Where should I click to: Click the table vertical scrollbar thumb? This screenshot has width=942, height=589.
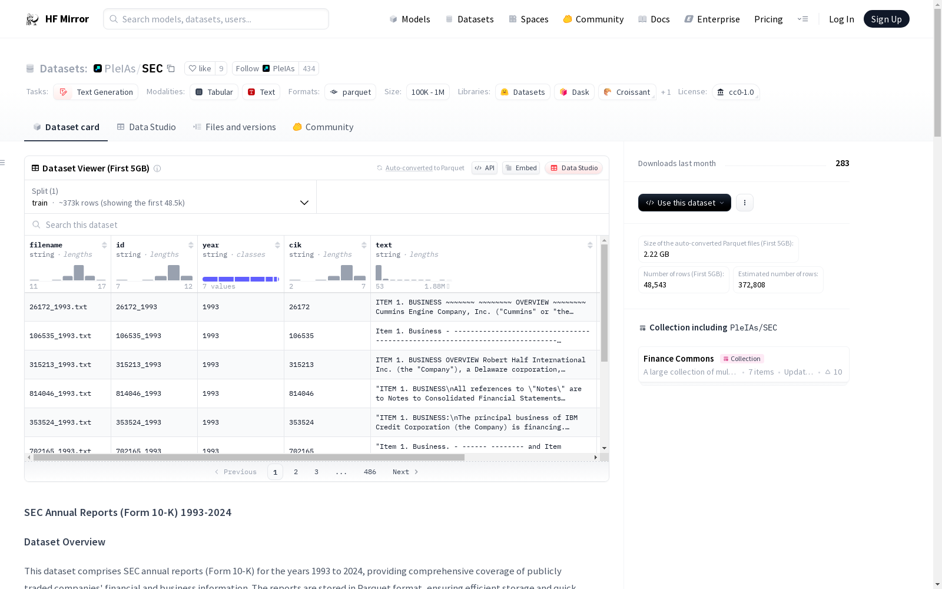[604, 303]
